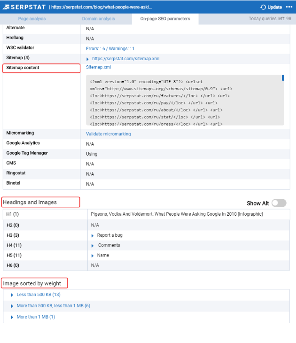Switch to the Domain analysis tab
This screenshot has height=343, width=296.
coord(99,19)
